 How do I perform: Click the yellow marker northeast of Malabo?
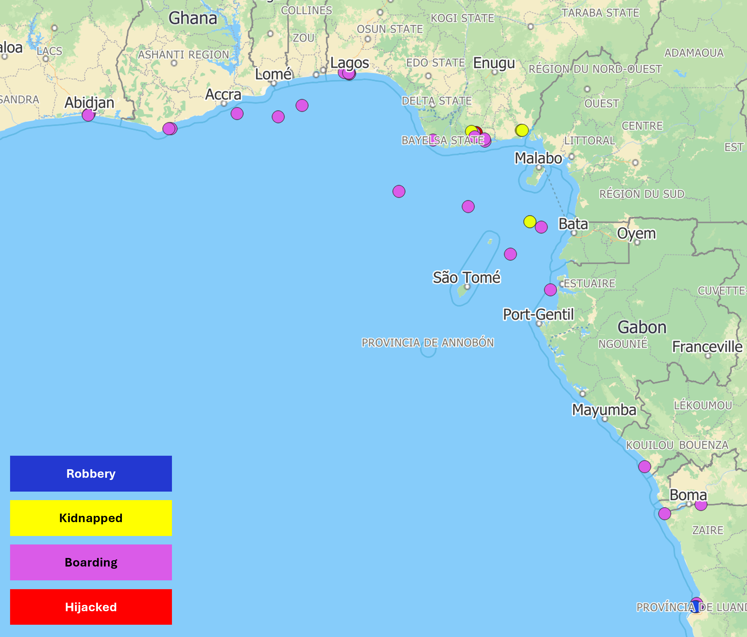[x=522, y=130]
